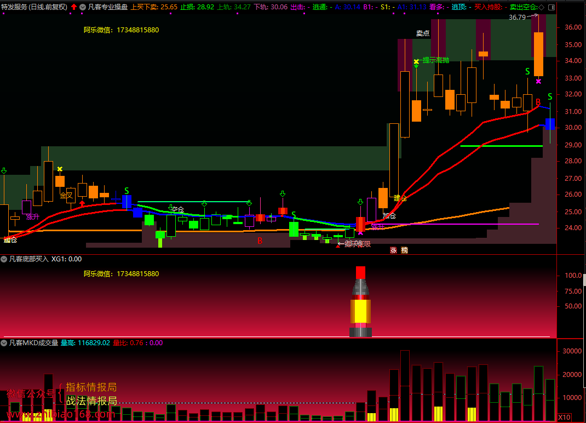Click the X10 scale label in volume axis
Image resolution: width=586 pixels, height=423 pixels.
pyautogui.click(x=564, y=418)
